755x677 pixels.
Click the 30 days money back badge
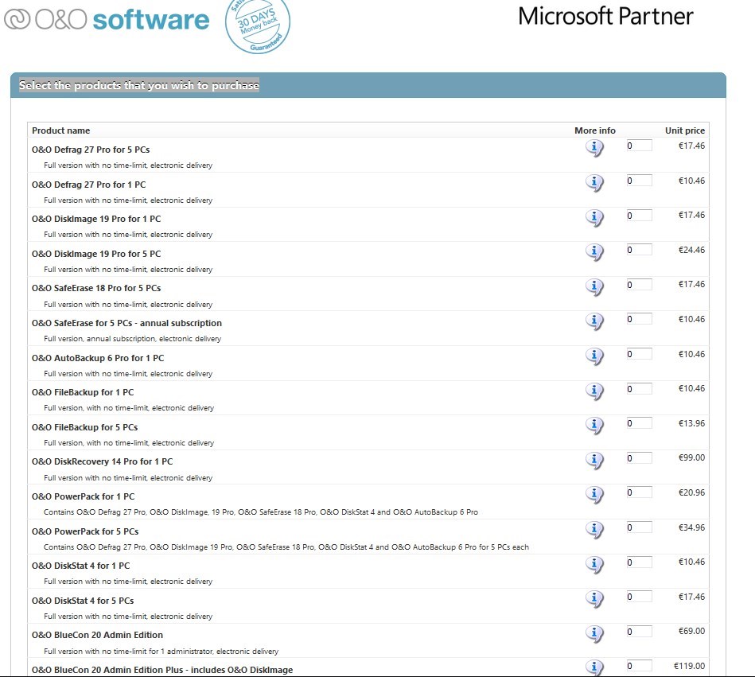coord(257,25)
